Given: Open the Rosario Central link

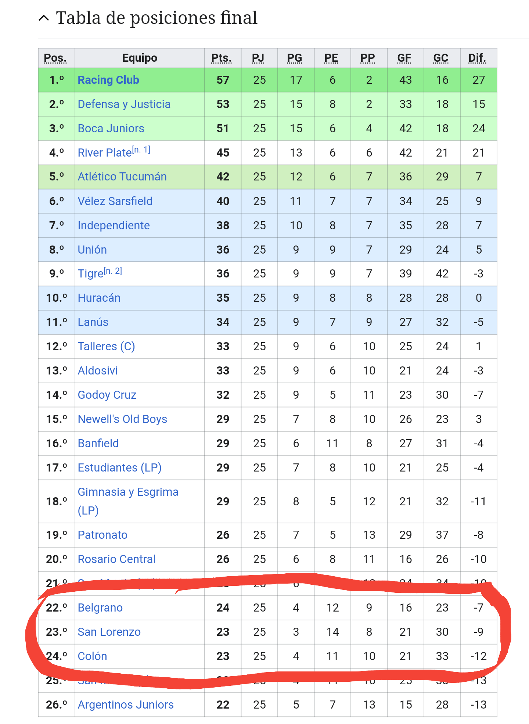Looking at the screenshot, I should click(x=117, y=559).
